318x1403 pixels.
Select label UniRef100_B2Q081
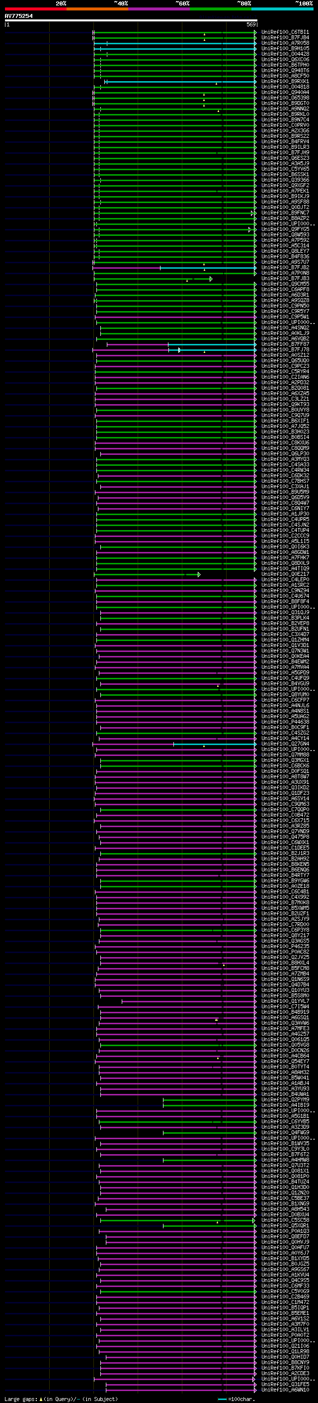[x=285, y=388]
